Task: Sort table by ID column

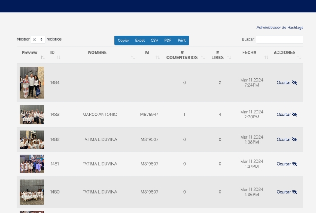Action: tap(52, 53)
